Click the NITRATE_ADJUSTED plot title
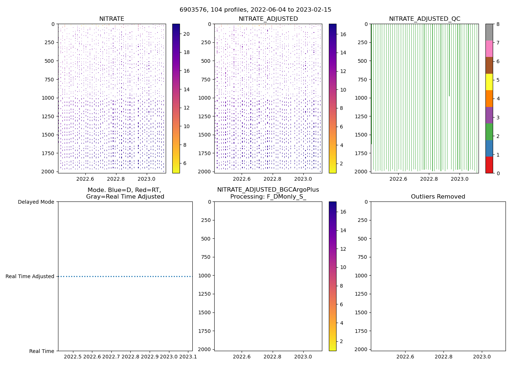The image size is (511, 365). [x=268, y=19]
